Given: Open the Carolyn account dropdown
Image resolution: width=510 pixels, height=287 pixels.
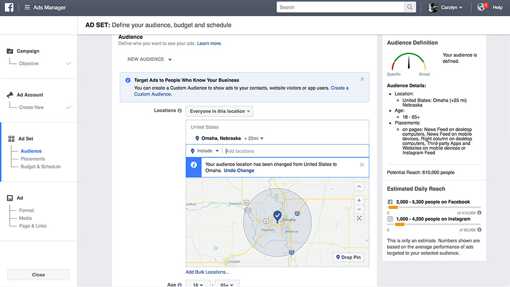Looking at the screenshot, I should (451, 7).
